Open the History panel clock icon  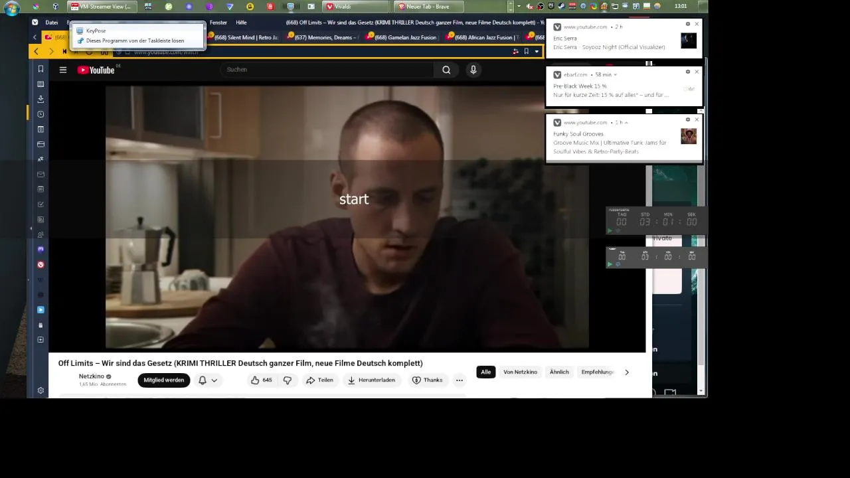pos(41,114)
